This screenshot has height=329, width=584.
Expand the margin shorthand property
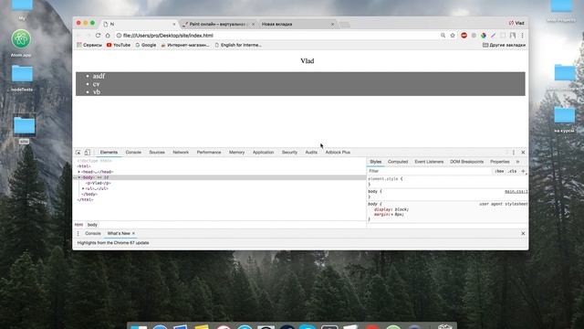click(x=391, y=215)
